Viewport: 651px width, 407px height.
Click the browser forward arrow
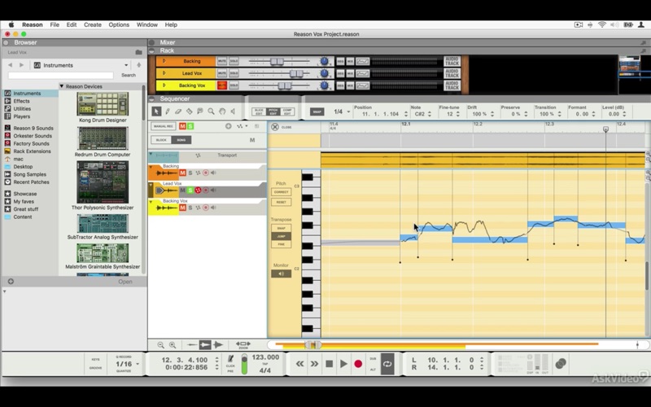tap(22, 65)
